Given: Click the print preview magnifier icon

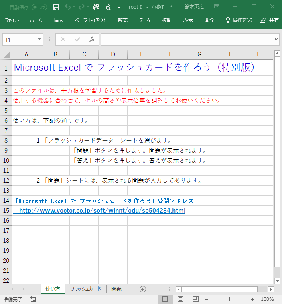Looking at the screenshot, I should tap(108, 7).
